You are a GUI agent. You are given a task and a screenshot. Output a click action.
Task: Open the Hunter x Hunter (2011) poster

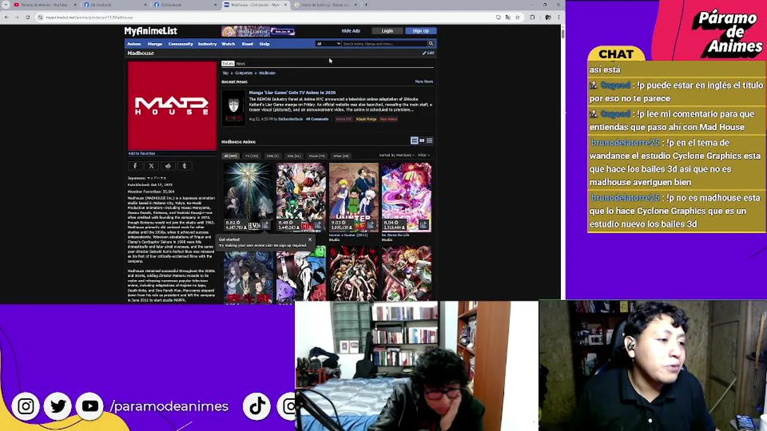pos(354,197)
